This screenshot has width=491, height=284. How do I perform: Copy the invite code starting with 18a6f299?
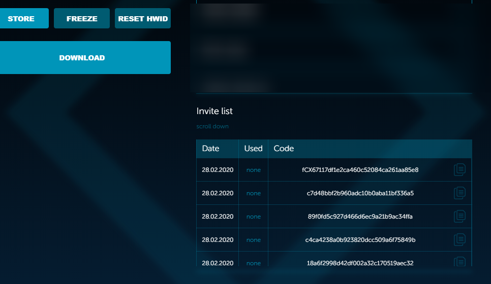coord(459,262)
